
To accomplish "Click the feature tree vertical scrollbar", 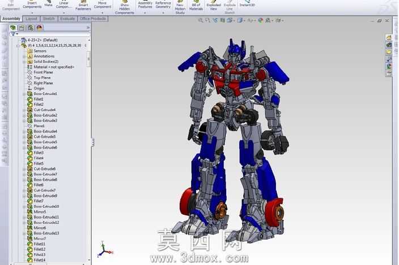I will click(x=89, y=59).
